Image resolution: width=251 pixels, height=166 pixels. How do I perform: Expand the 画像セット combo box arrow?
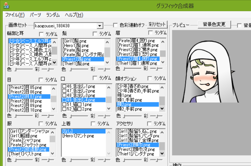click(100, 26)
